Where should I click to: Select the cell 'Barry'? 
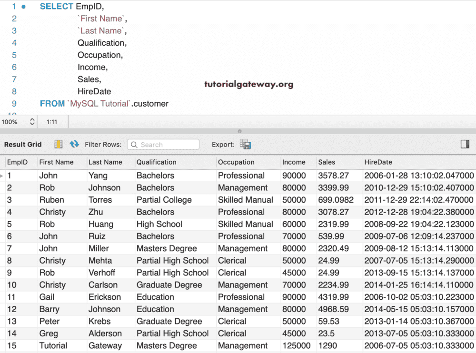coord(49,309)
